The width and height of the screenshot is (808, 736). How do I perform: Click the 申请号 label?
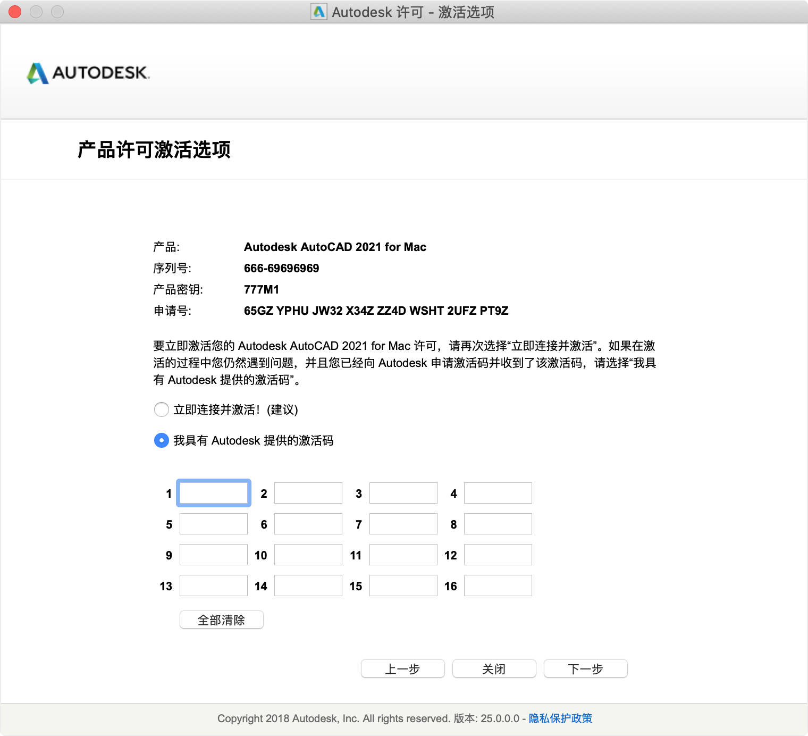(x=172, y=311)
